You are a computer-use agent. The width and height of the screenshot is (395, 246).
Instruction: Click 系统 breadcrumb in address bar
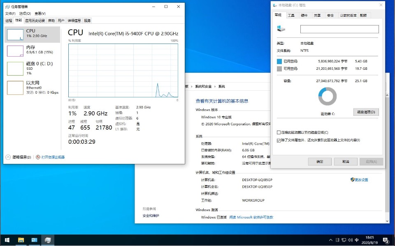coord(221,86)
